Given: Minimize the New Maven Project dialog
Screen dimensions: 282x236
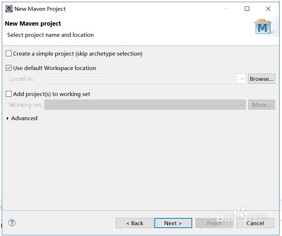Looking at the screenshot, I should tap(225, 9).
